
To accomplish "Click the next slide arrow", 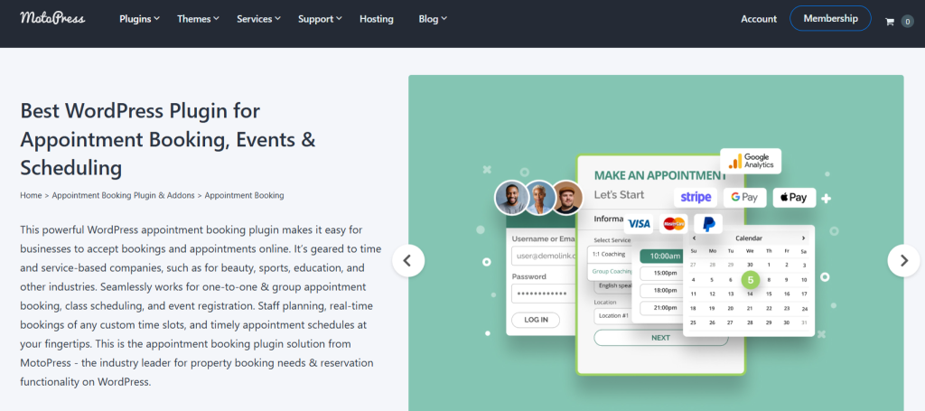I will [903, 261].
